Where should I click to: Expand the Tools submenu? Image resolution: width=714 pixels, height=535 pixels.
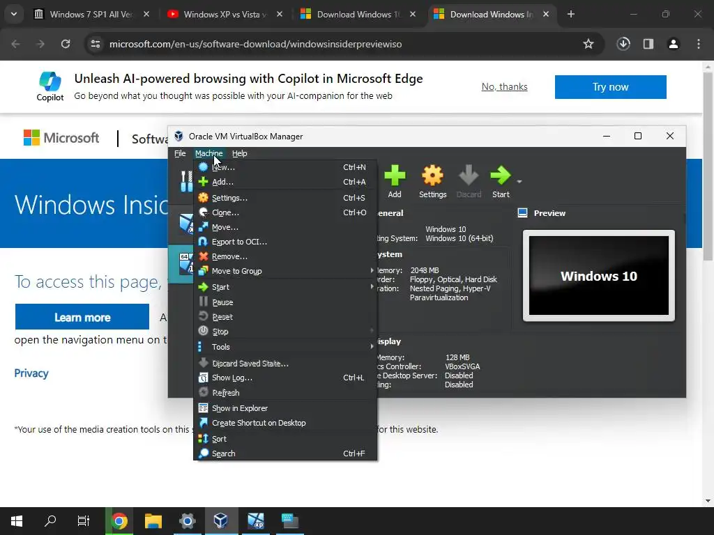[285, 347]
